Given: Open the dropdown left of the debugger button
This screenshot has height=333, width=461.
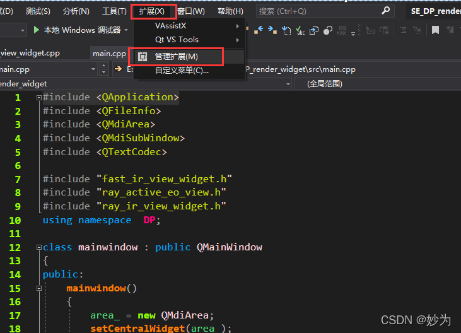Looking at the screenshot, I should click(x=22, y=30).
